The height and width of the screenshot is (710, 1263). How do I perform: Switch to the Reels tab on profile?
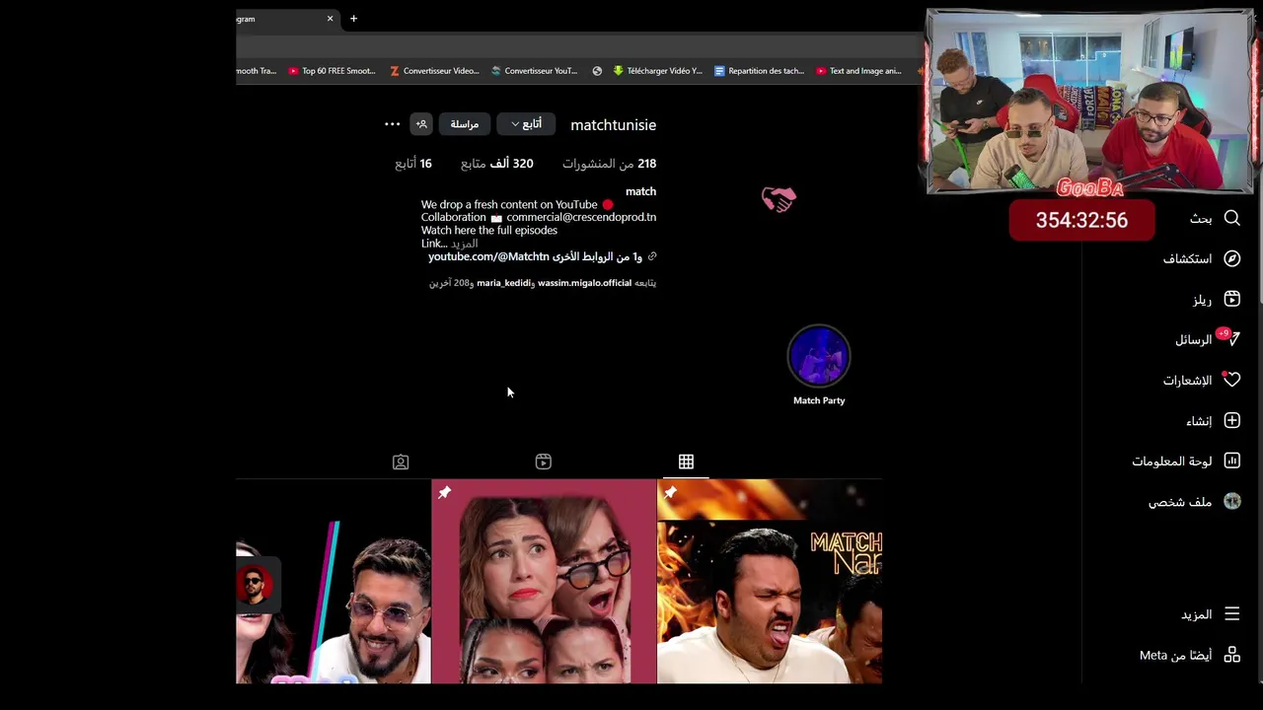(x=543, y=461)
